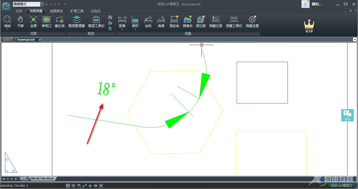Screen dimensions: 358x189
Task: Go to next layout tab arrow
Action: [x=12, y=179]
